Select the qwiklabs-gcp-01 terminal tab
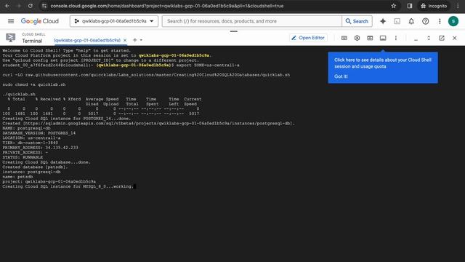The height and width of the screenshot is (262, 465). pyautogui.click(x=87, y=40)
